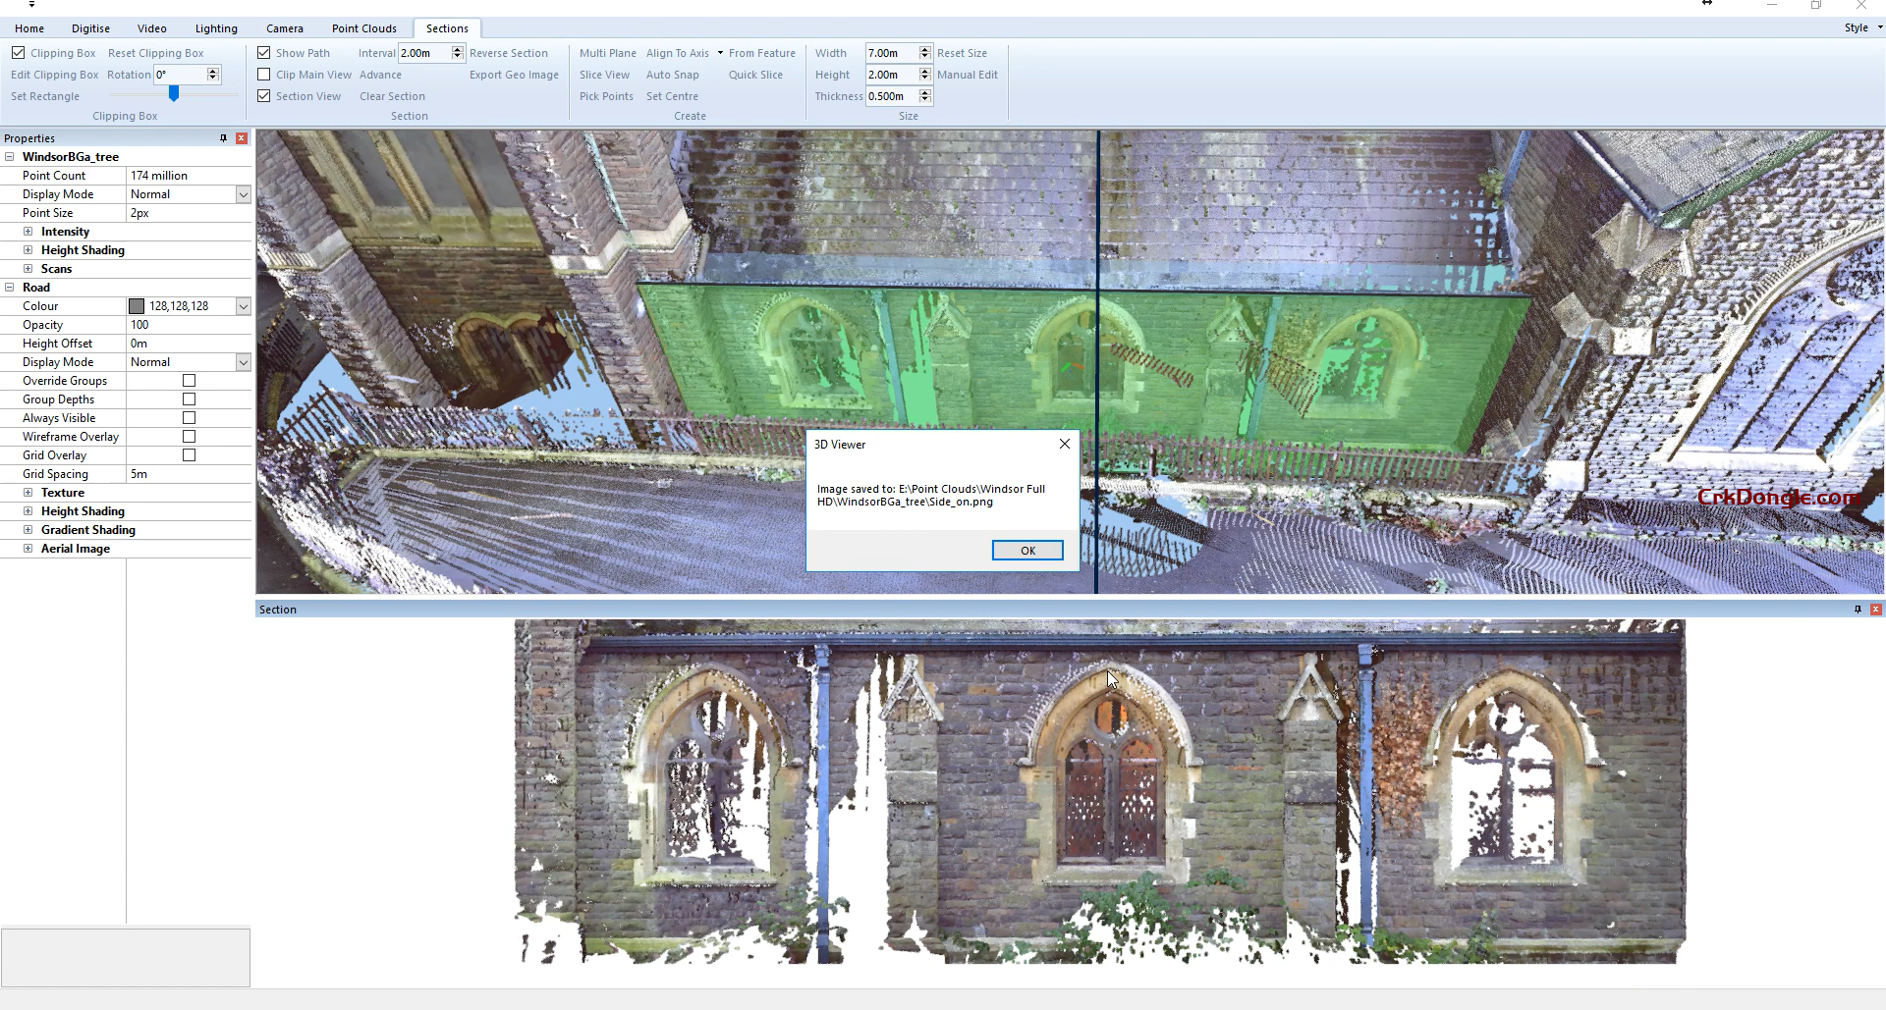Viewport: 1886px width, 1010px height.
Task: Click the Interval spinner arrows
Action: 457,53
